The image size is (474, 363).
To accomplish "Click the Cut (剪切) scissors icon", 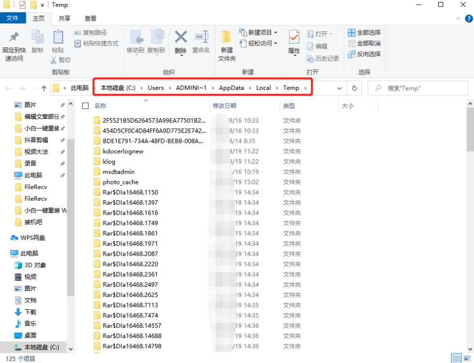I will click(54, 60).
